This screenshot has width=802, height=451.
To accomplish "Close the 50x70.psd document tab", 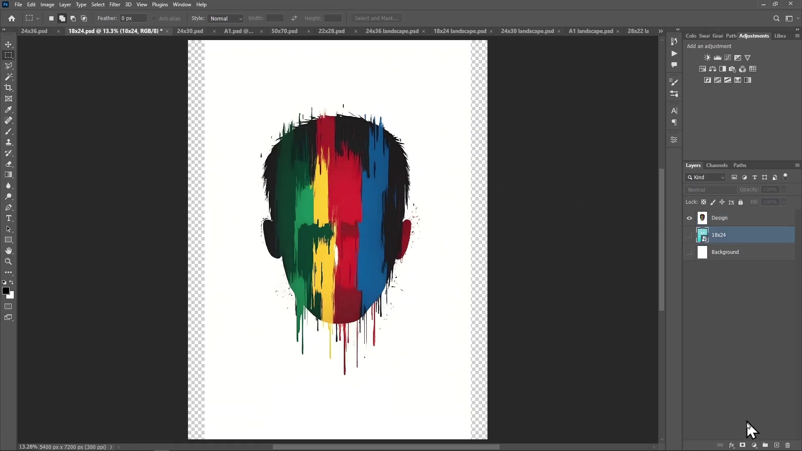I will pyautogui.click(x=308, y=31).
